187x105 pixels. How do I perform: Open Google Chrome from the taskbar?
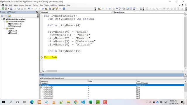pyautogui.click(x=76, y=102)
